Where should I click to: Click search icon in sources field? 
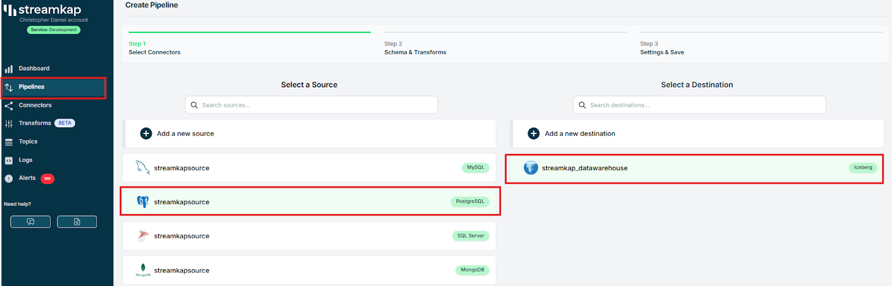pyautogui.click(x=195, y=105)
